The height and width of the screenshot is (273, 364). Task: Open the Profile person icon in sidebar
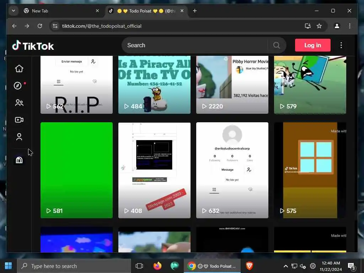point(19,137)
